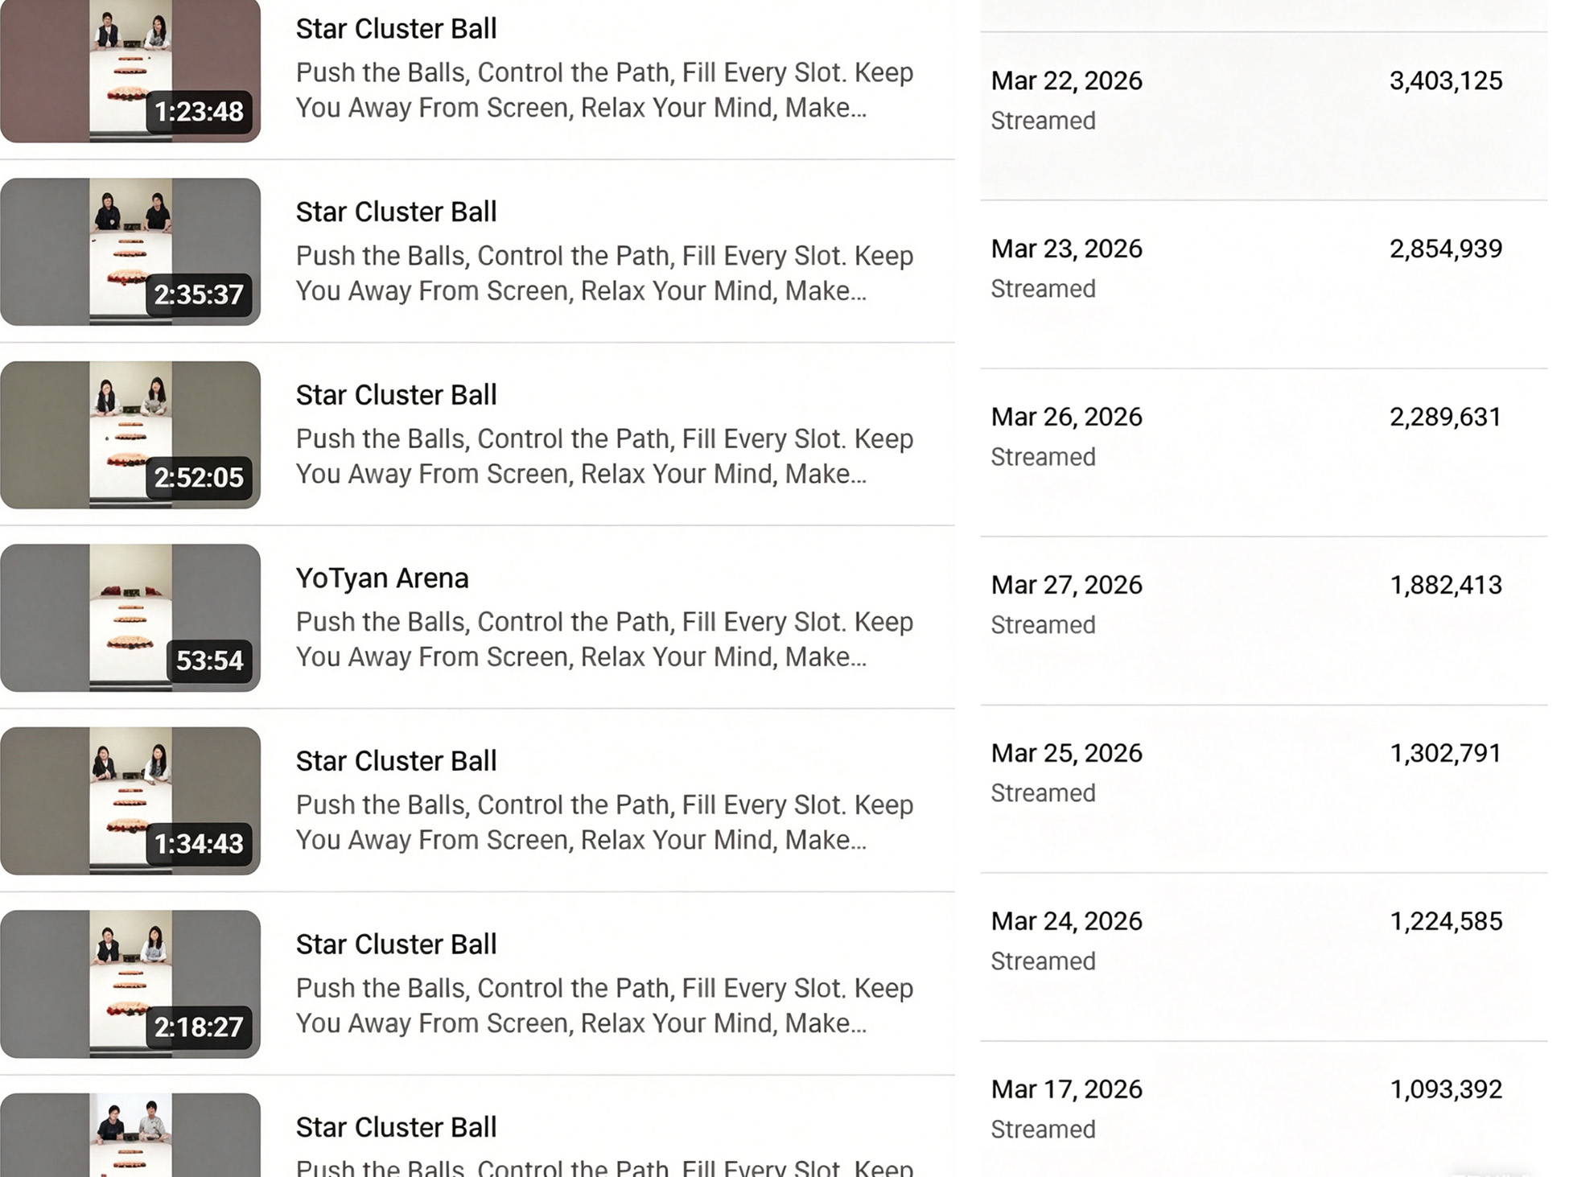Image resolution: width=1569 pixels, height=1177 pixels.
Task: Click the 1,093,392 view count
Action: click(x=1445, y=1089)
